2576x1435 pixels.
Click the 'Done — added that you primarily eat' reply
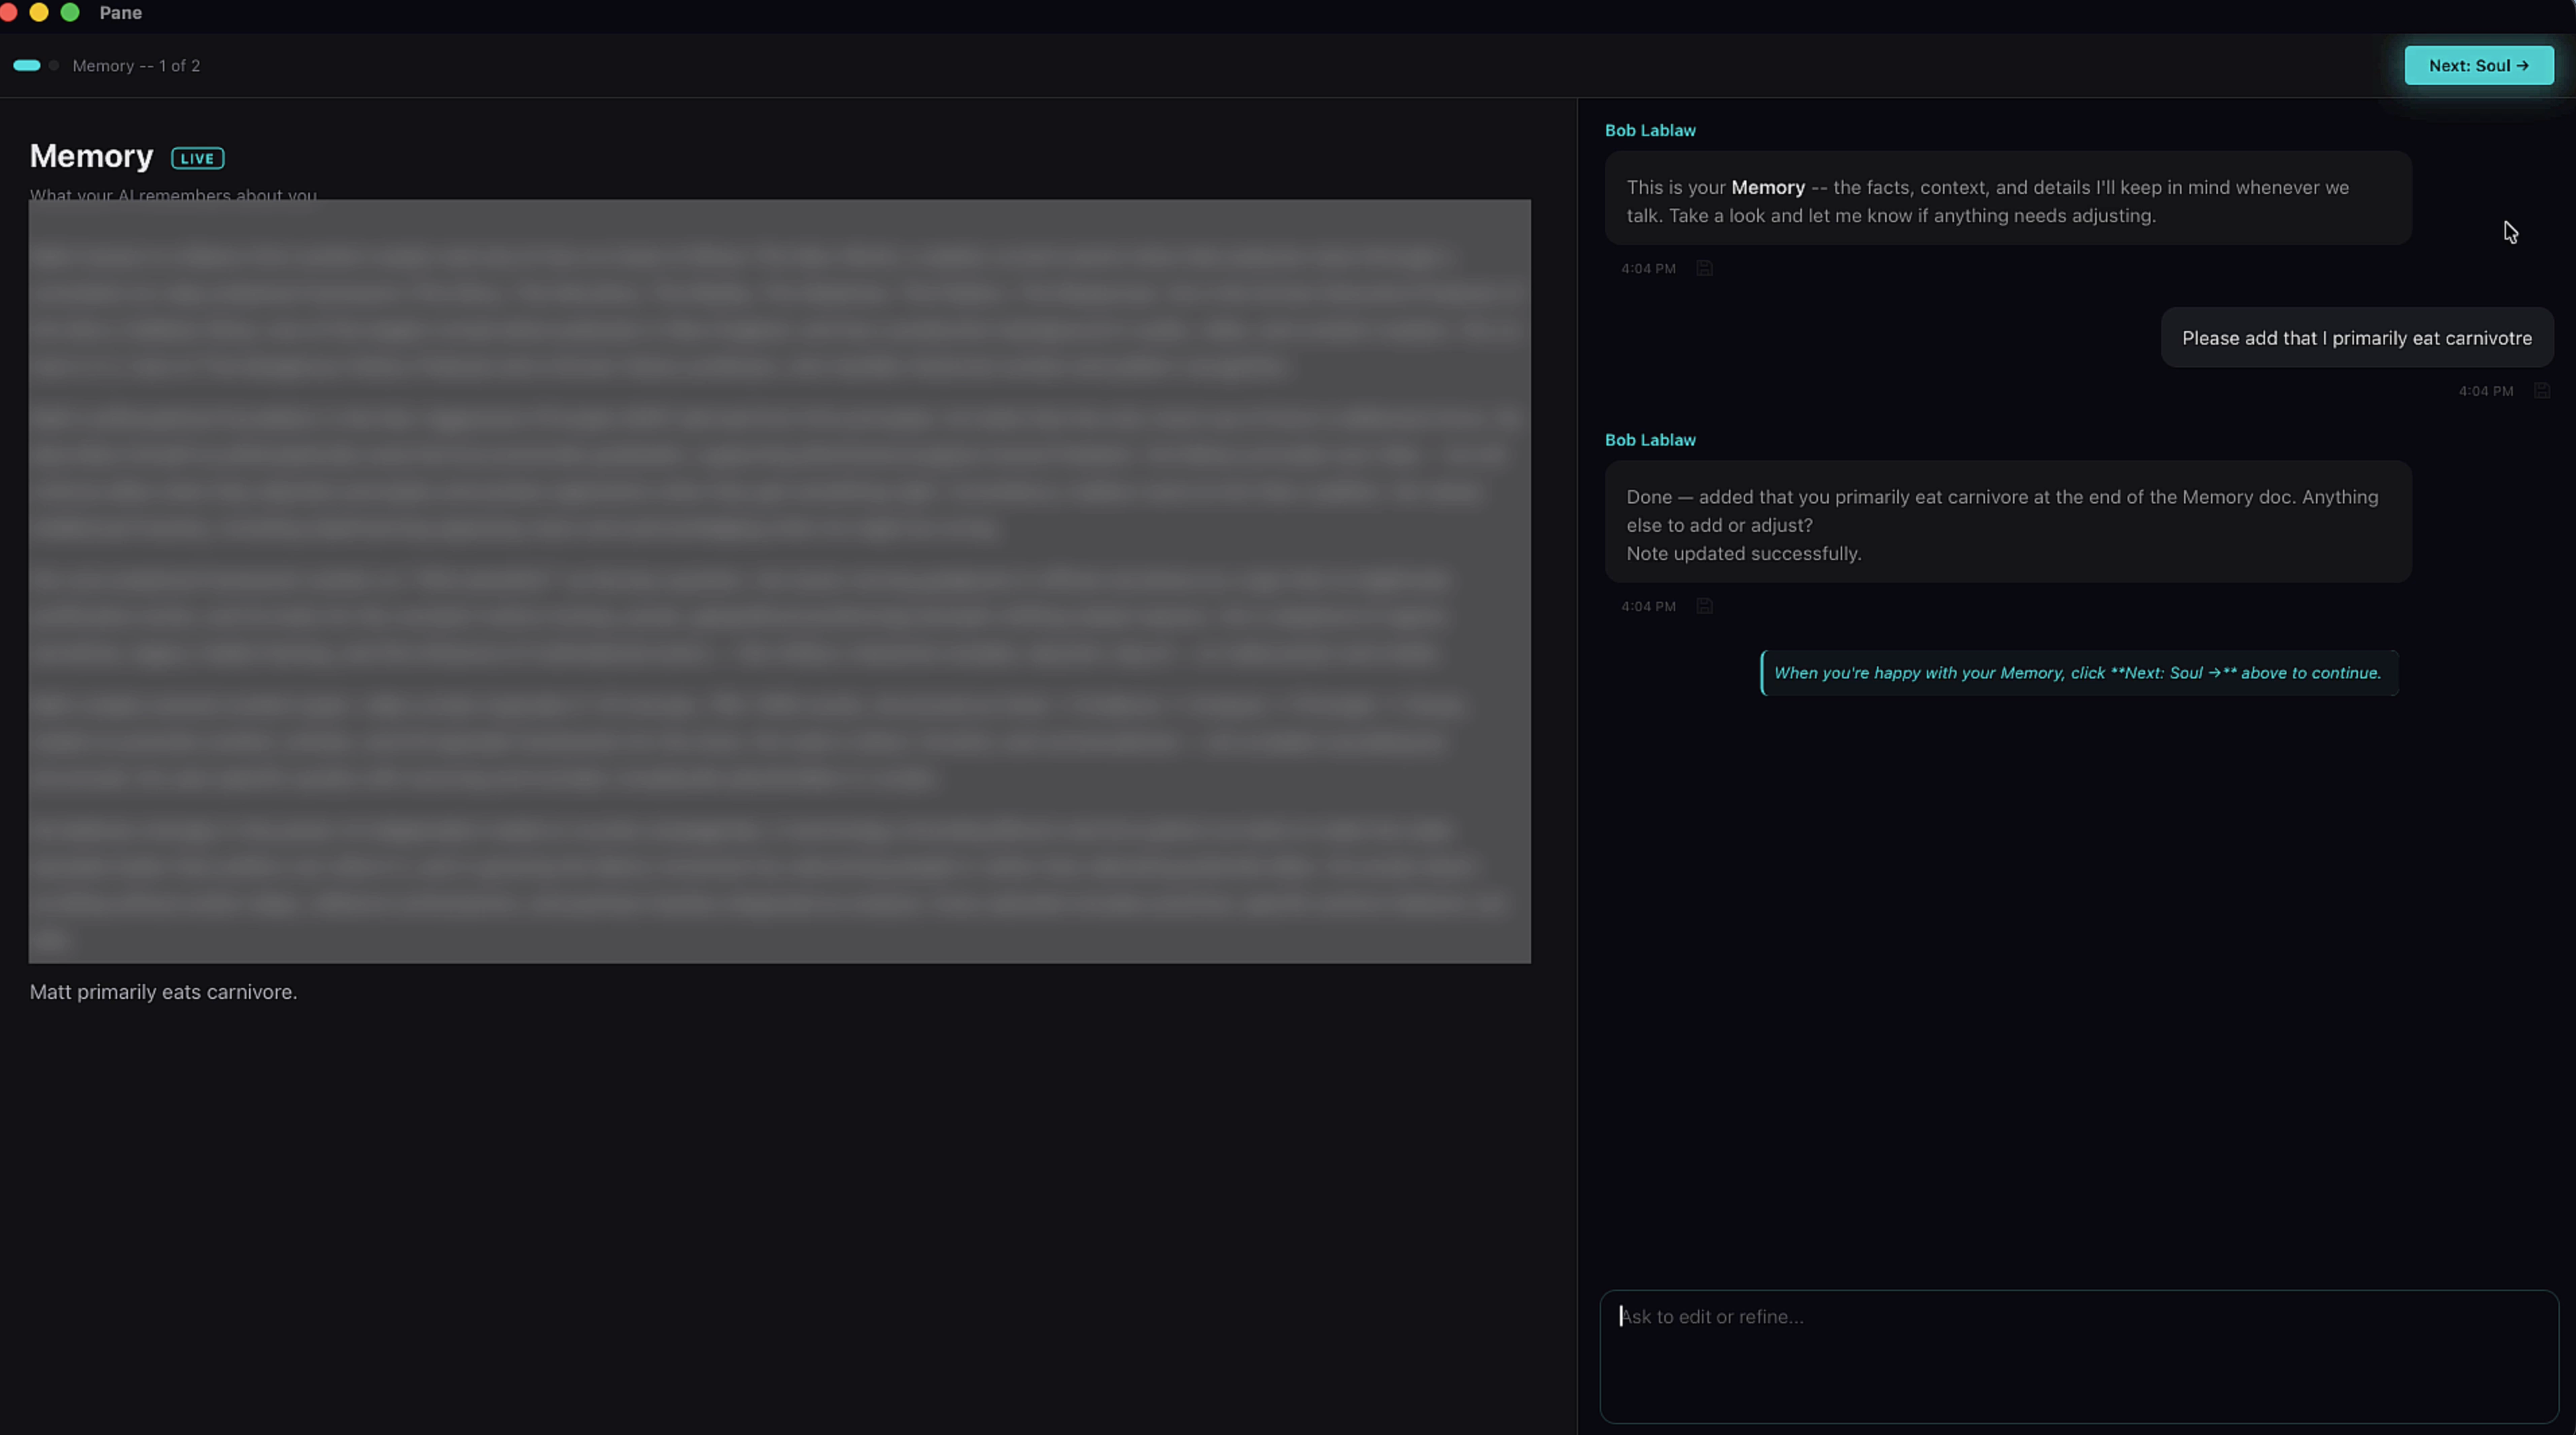pos(2008,522)
